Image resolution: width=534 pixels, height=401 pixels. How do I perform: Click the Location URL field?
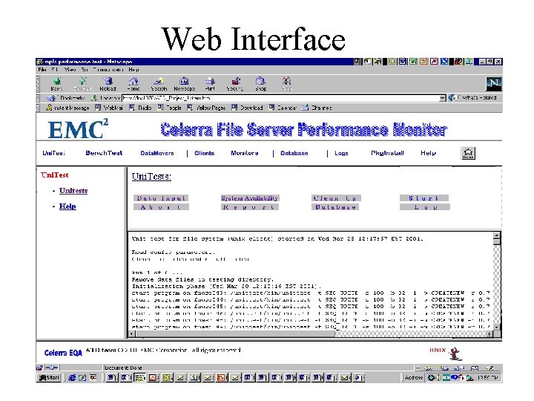(280, 98)
